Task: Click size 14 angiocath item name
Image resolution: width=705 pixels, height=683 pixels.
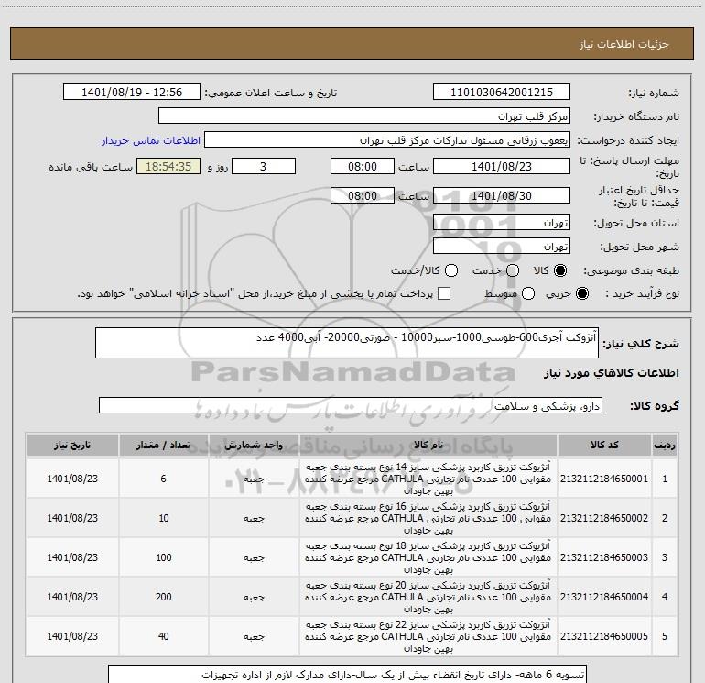Action: tap(428, 479)
